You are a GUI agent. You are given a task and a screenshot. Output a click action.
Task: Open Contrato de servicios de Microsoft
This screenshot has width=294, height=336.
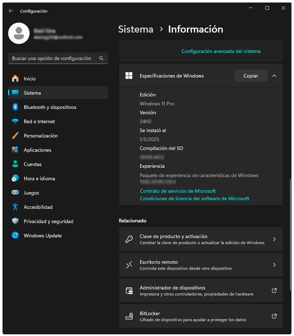178,191
